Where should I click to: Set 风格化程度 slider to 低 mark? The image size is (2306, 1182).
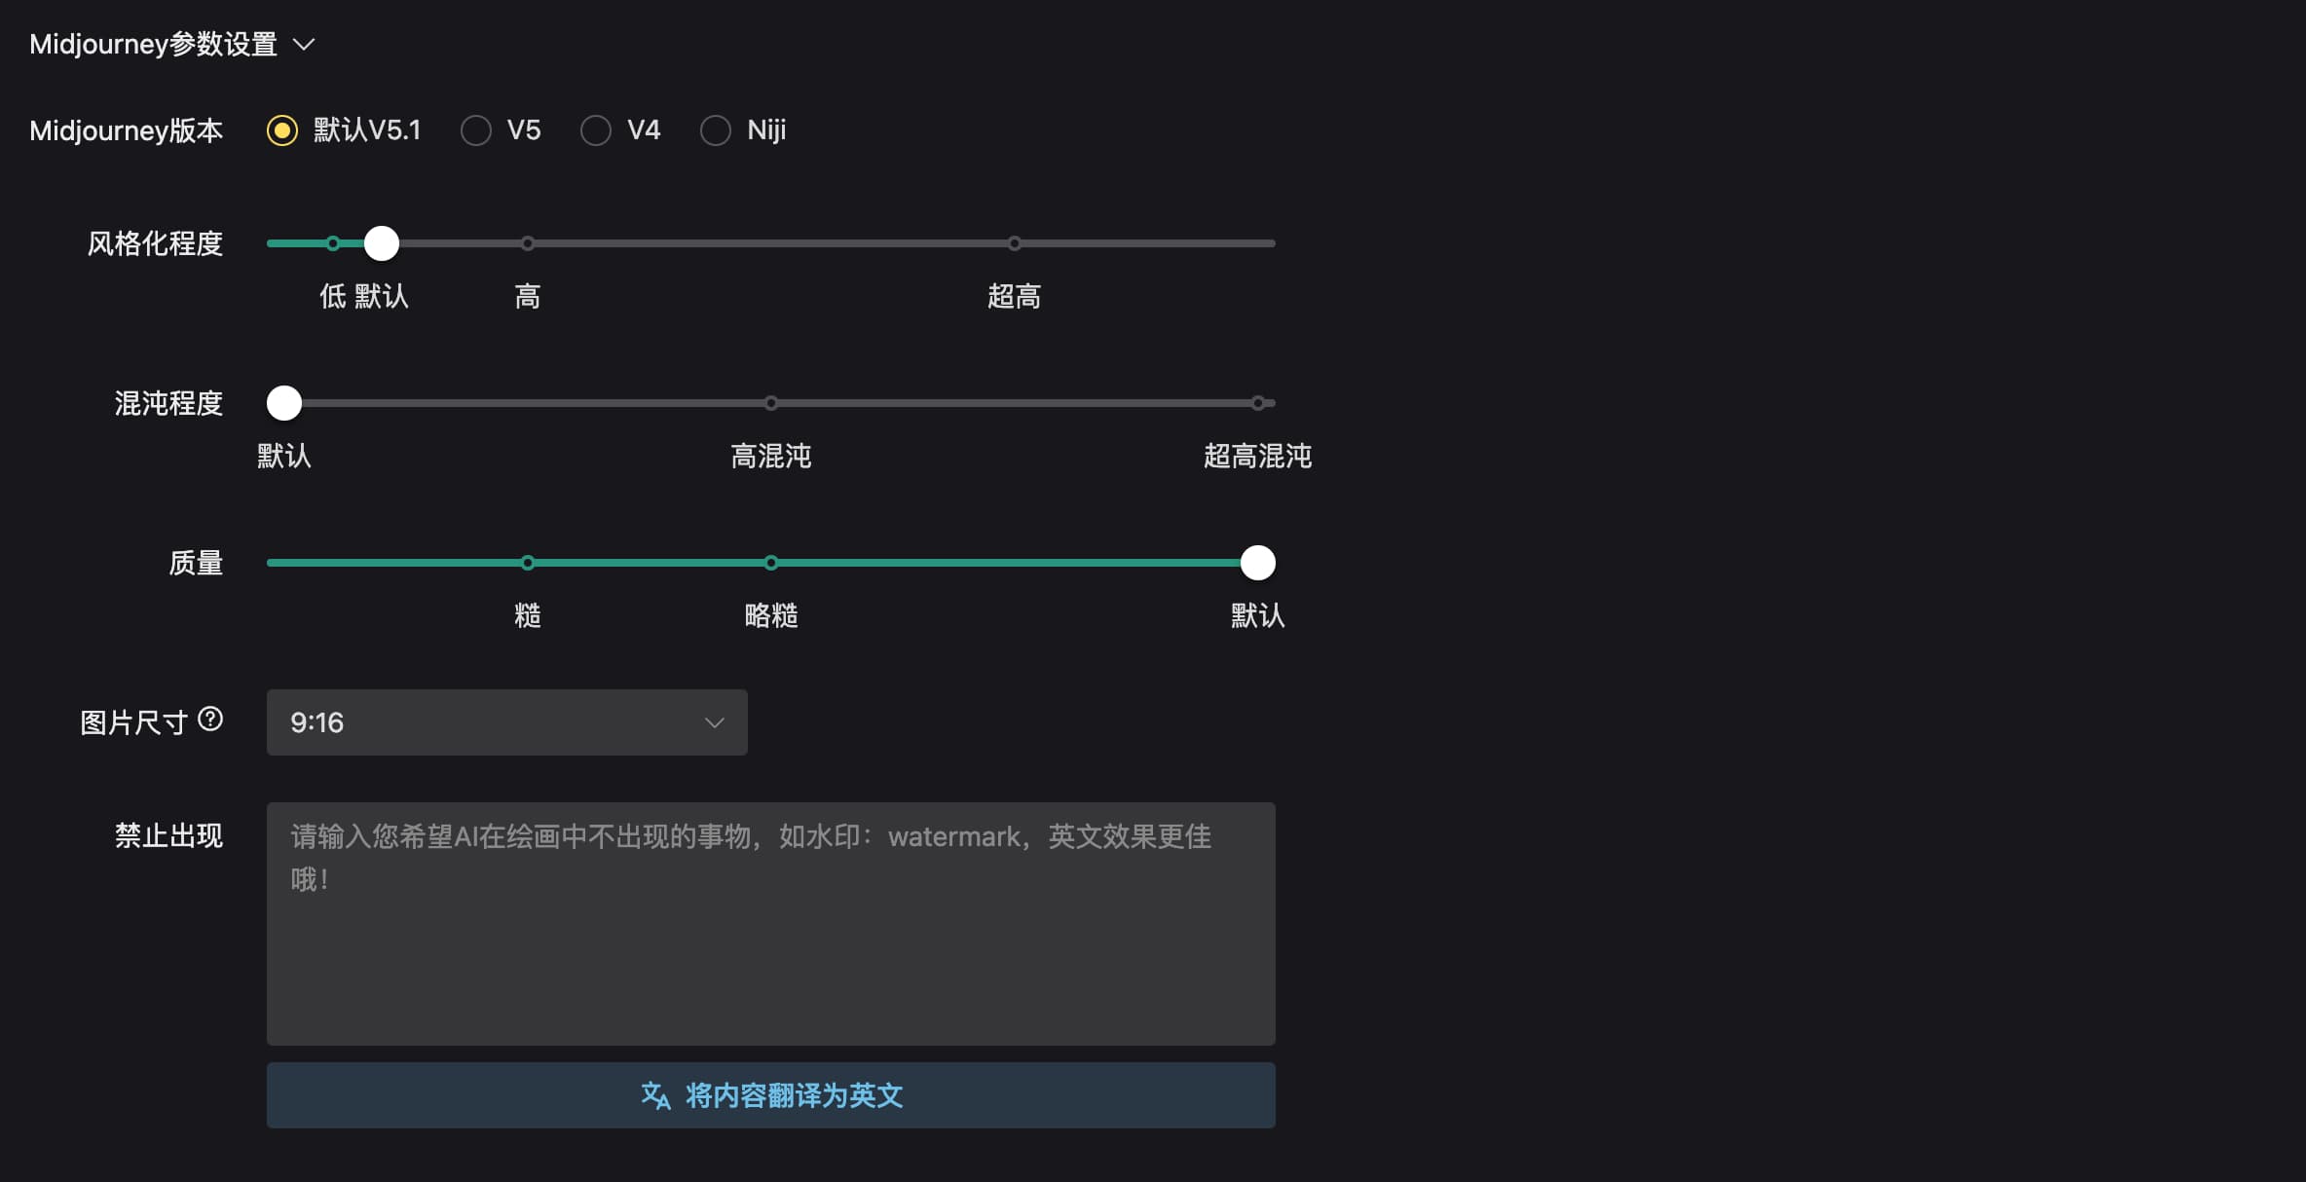(333, 243)
